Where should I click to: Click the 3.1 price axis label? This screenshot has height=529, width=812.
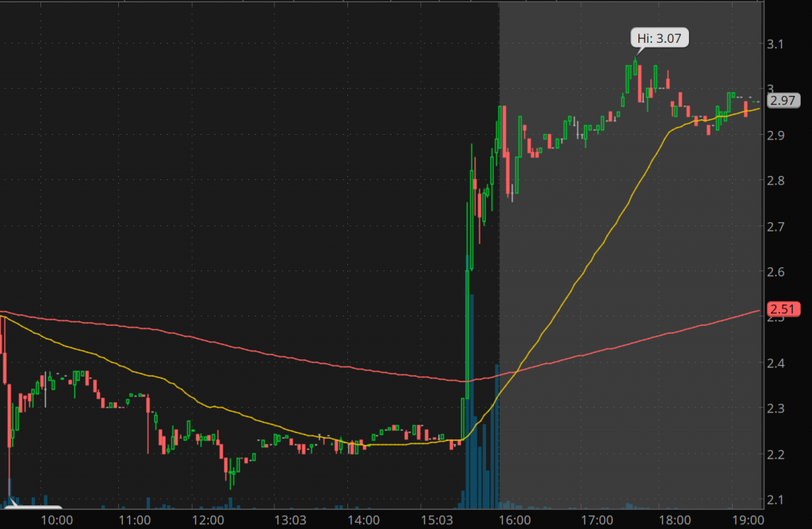(x=778, y=44)
